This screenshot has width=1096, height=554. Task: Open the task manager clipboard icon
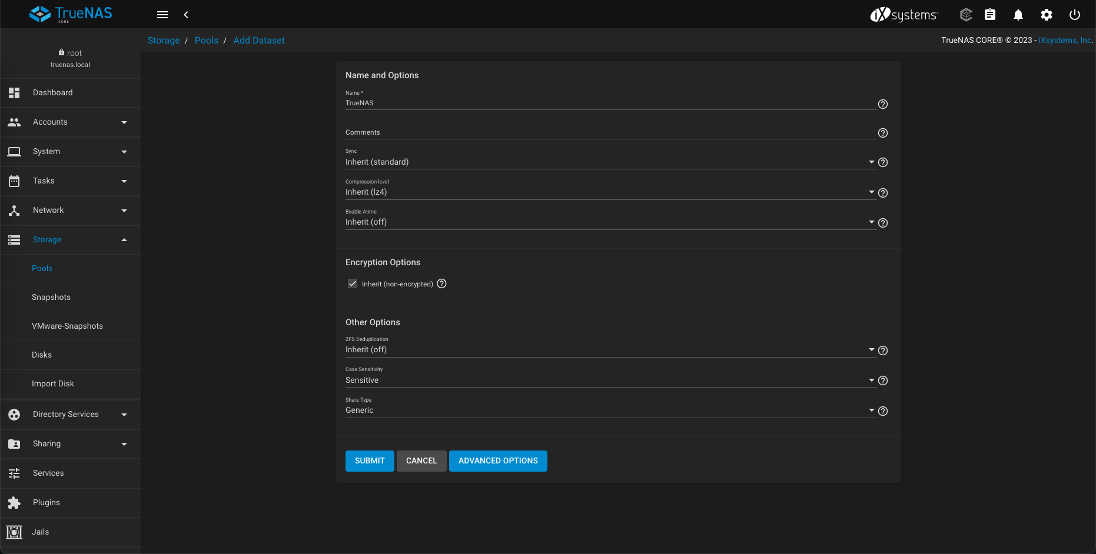[x=990, y=15]
